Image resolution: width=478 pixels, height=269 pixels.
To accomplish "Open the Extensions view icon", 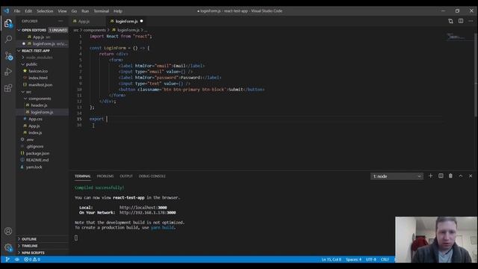I will [x=8, y=88].
